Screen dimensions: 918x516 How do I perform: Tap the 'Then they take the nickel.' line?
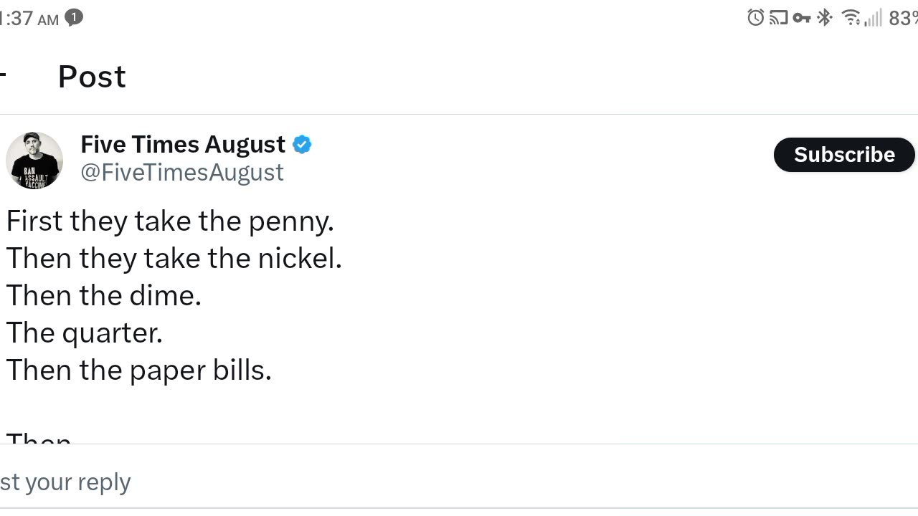174,258
